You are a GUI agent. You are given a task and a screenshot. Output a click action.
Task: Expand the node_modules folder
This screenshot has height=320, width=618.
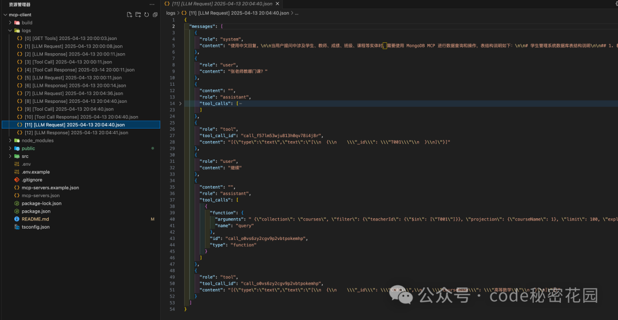[x=10, y=141]
